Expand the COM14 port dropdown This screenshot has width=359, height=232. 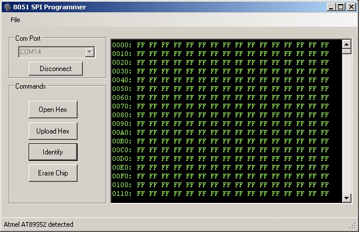point(90,52)
